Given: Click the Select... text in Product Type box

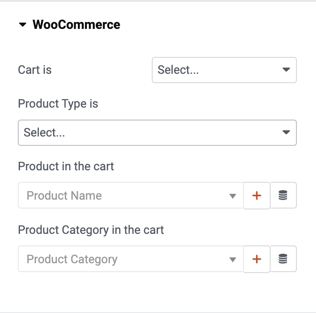Looking at the screenshot, I should click(x=45, y=132).
